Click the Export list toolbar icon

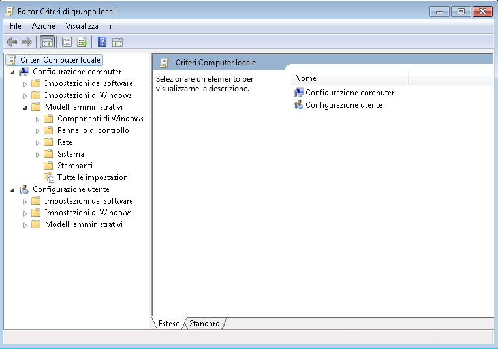[x=82, y=42]
